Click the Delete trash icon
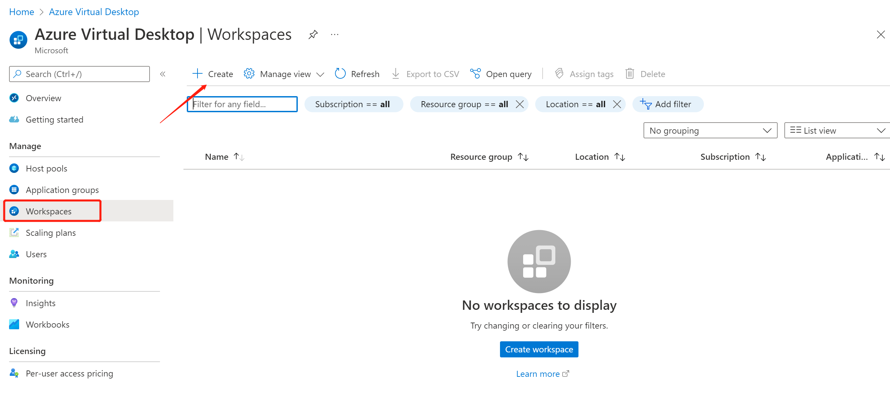Image resolution: width=890 pixels, height=415 pixels. tap(645, 74)
